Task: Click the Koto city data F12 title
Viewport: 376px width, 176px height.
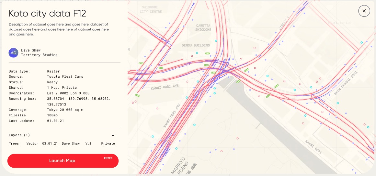Action: pyautogui.click(x=47, y=14)
